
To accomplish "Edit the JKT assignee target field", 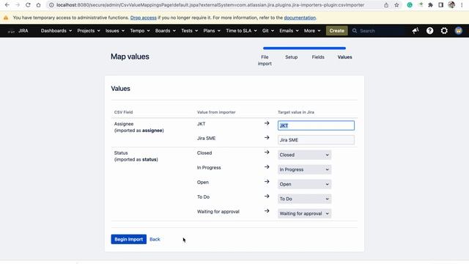I will tap(316, 125).
